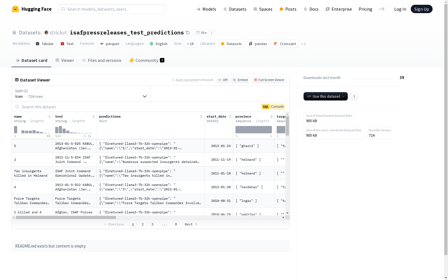Sort by the text column sort icon
448x280 pixels.
point(94,116)
